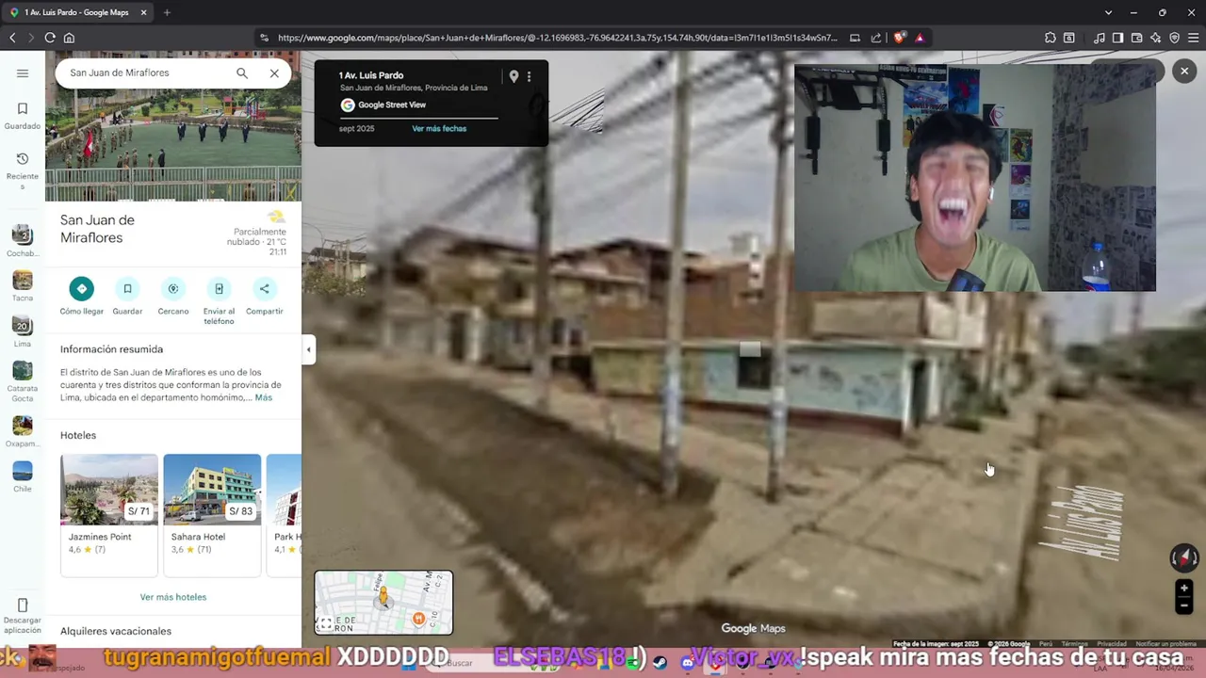Close the Google Maps tab

tap(143, 12)
